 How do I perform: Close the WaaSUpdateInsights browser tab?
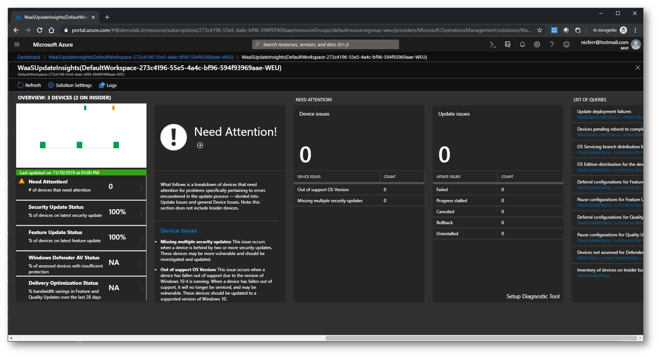[93, 17]
